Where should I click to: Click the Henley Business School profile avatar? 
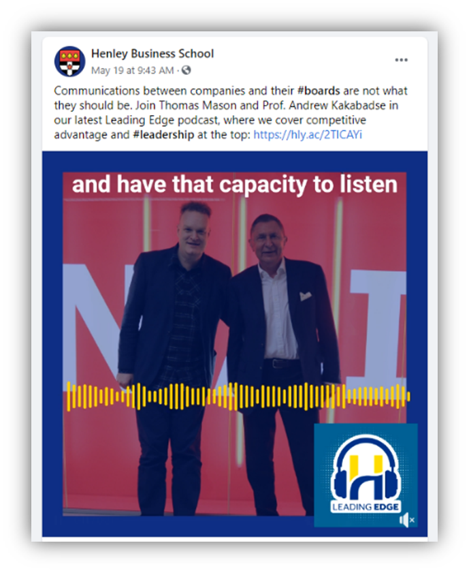pos(69,61)
